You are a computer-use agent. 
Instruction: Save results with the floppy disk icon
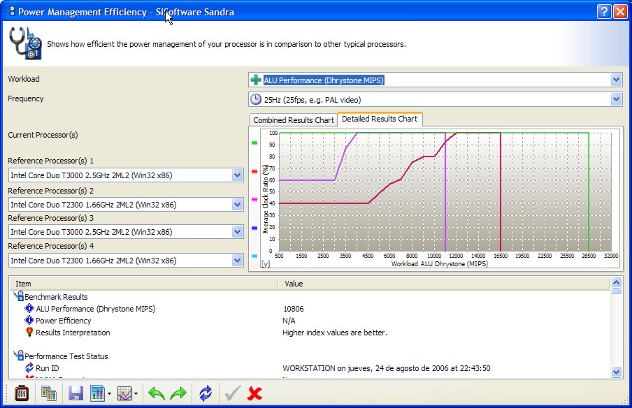pos(76,393)
